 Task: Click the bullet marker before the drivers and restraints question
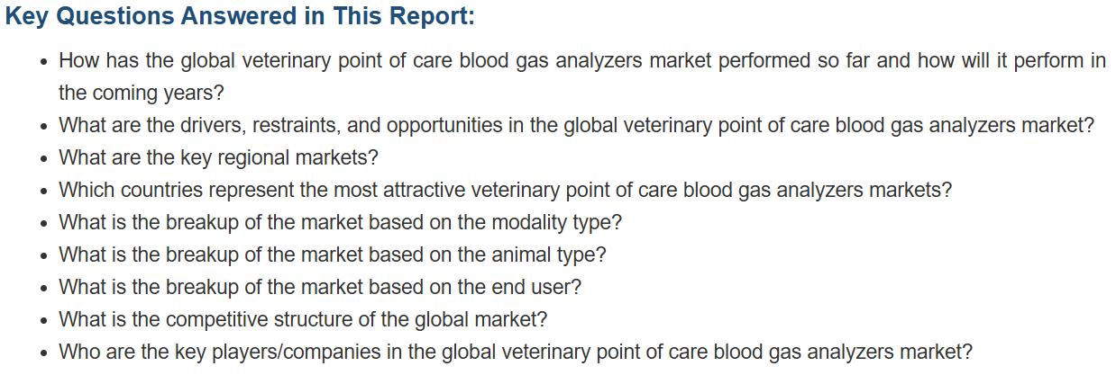pos(45,127)
